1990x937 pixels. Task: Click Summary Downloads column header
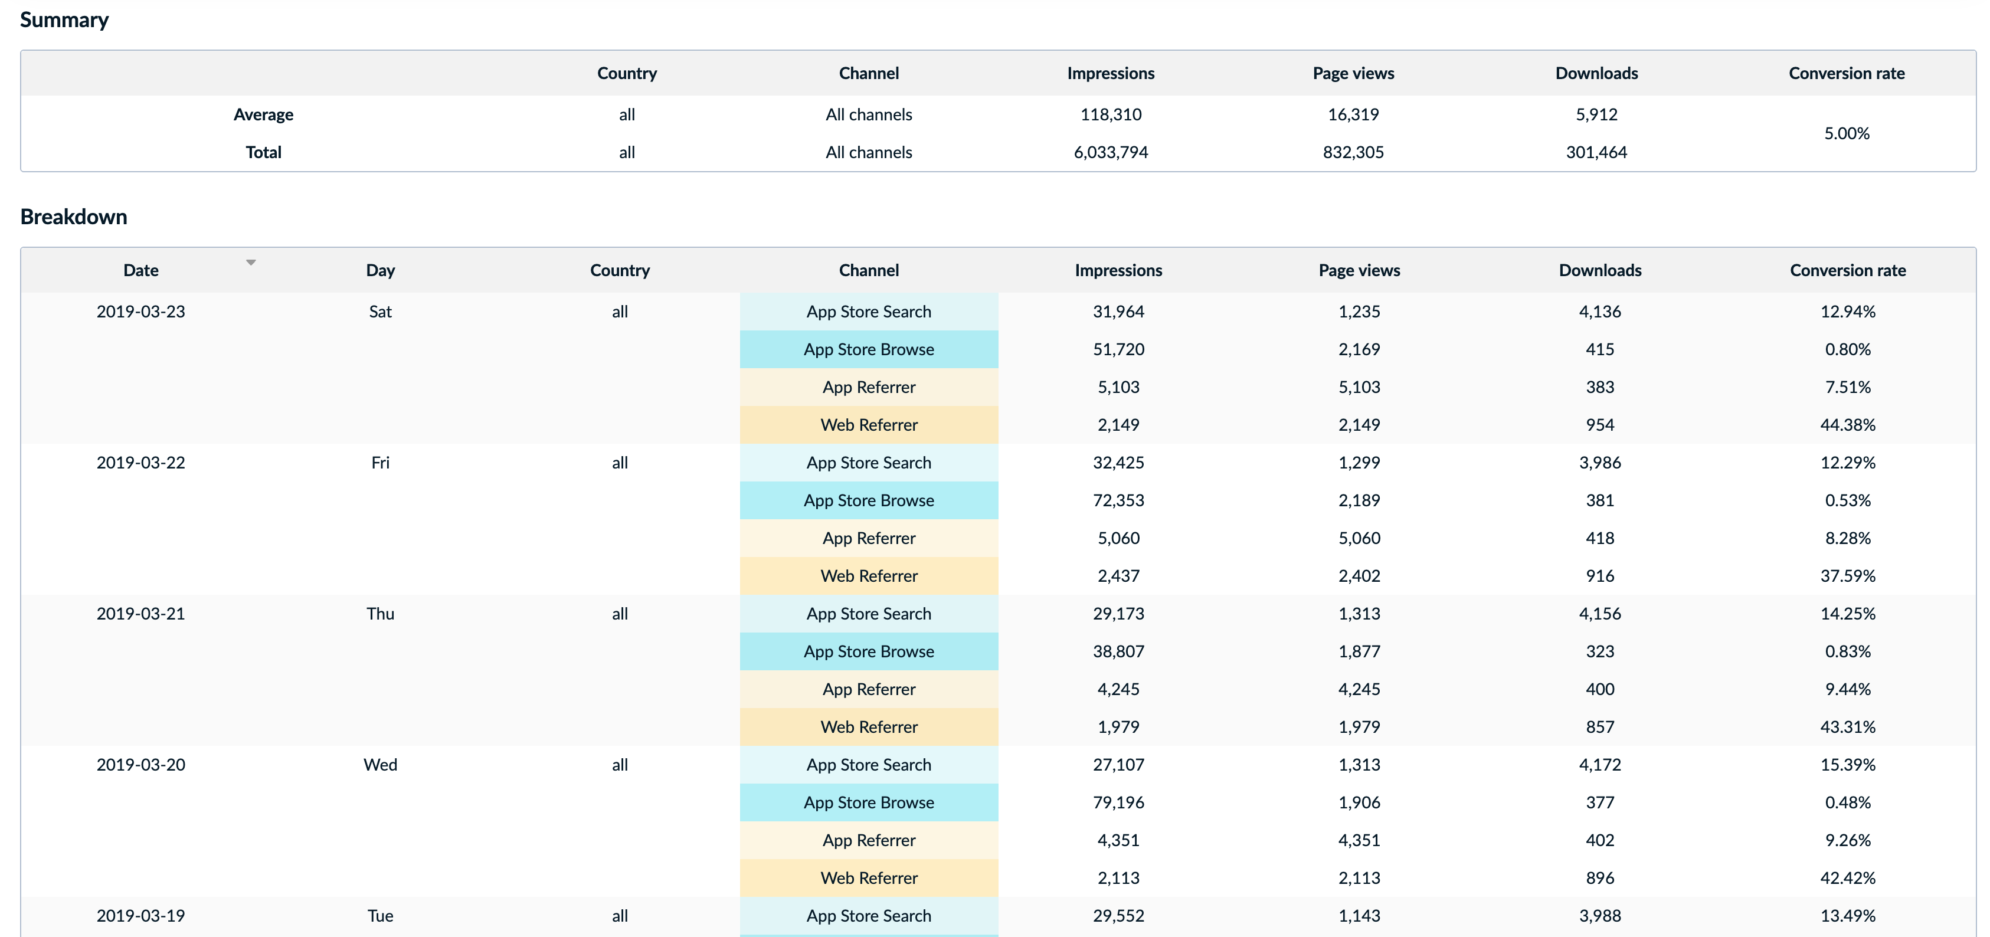click(x=1596, y=73)
